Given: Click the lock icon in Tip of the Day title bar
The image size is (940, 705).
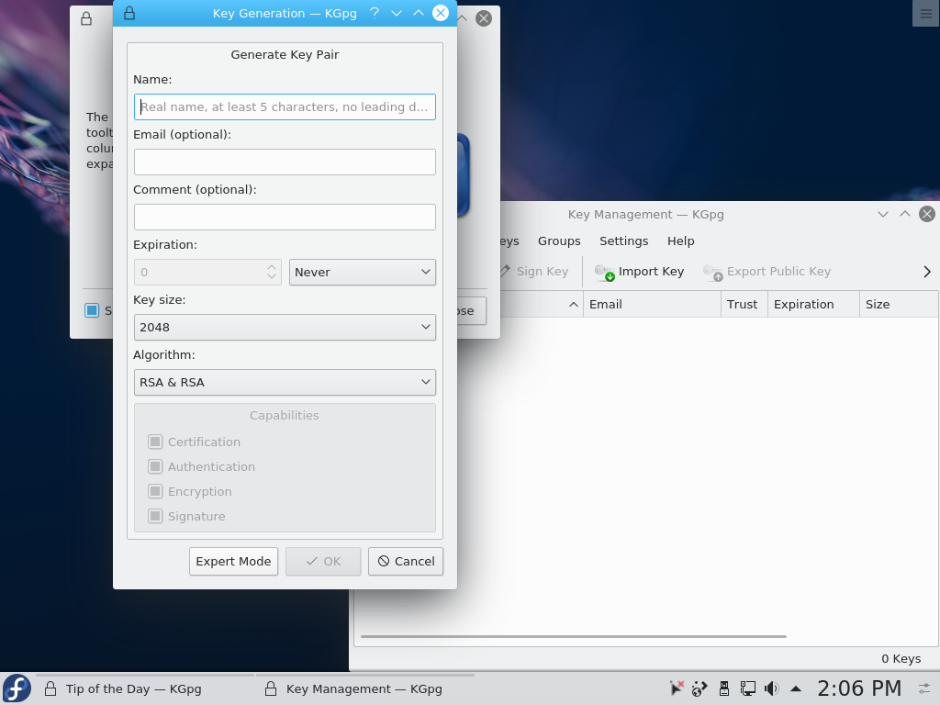Looking at the screenshot, I should click(86, 18).
